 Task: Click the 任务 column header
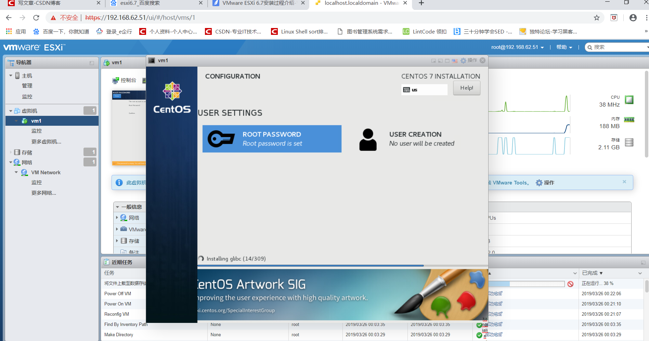click(109, 273)
